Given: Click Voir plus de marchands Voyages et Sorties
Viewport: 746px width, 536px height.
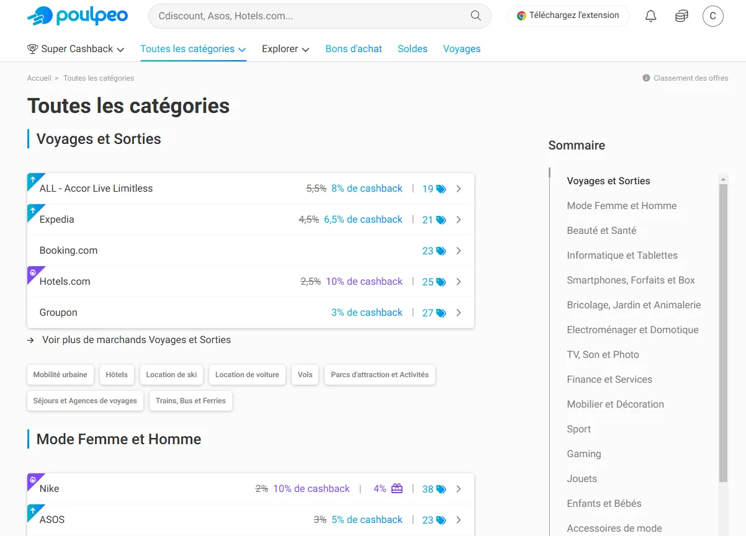Looking at the screenshot, I should pos(137,340).
